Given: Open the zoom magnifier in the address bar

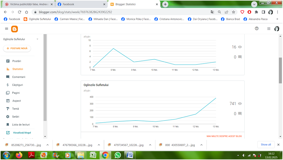Looking at the screenshot, I should [x=219, y=12].
